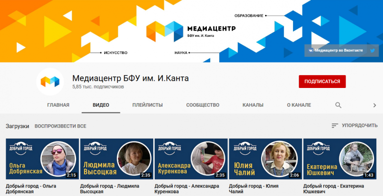The height and width of the screenshot is (196, 383).
Task: Click ОБРАЗОВАНИЕ label in banner
Action: 248,16
